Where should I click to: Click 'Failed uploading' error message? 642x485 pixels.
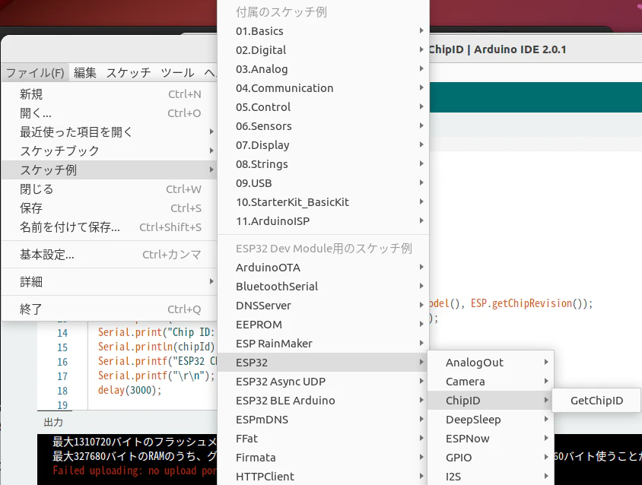pyautogui.click(x=135, y=471)
